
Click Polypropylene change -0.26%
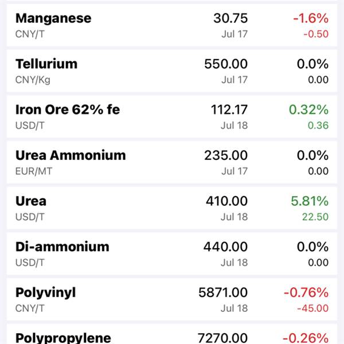(306, 338)
